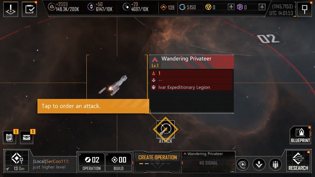Screen dimensions: 315x177
Task: Tap the Attack crosshair icon
Action: (165, 129)
